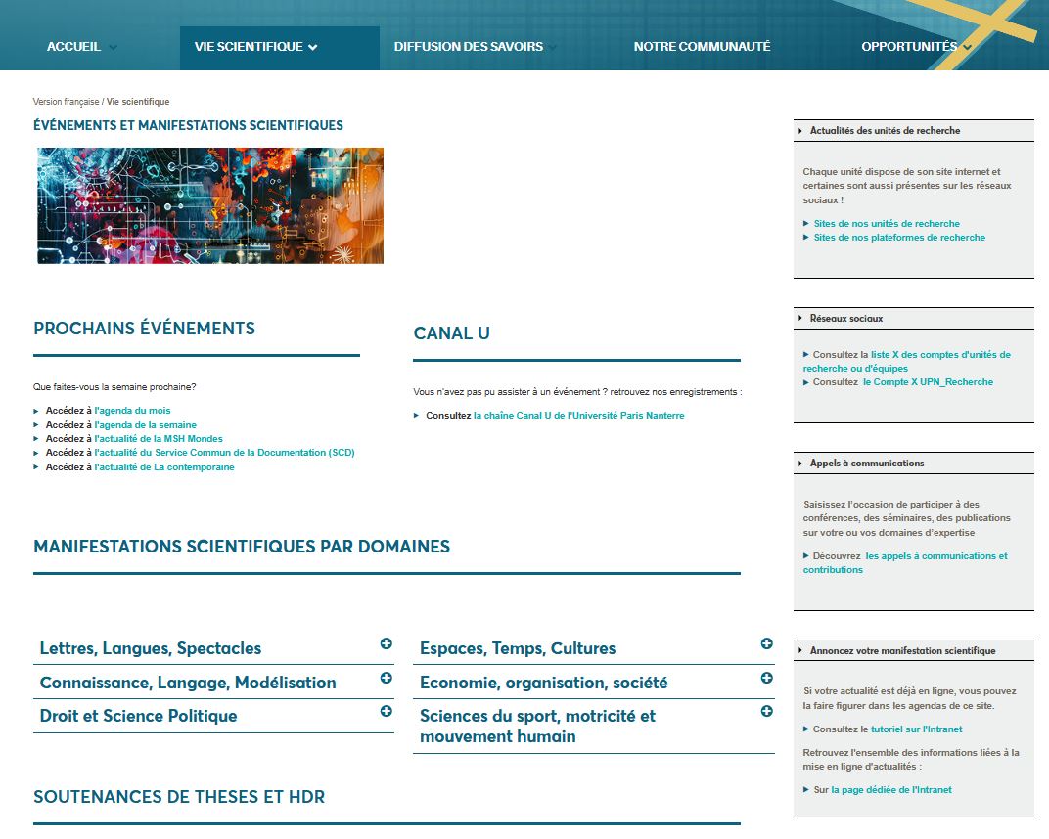Image resolution: width=1049 pixels, height=839 pixels.
Task: Expand the Lettres, Langues, Spectacles plus icon
Action: click(x=386, y=643)
